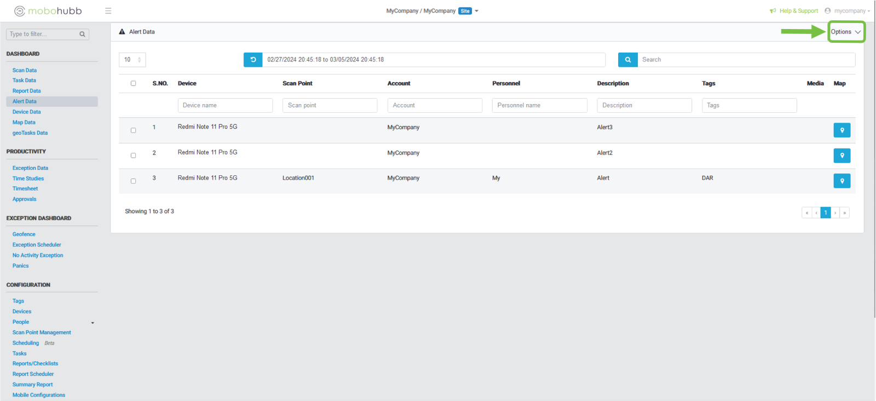Click the blue refresh date range icon
The image size is (876, 401).
pos(253,60)
